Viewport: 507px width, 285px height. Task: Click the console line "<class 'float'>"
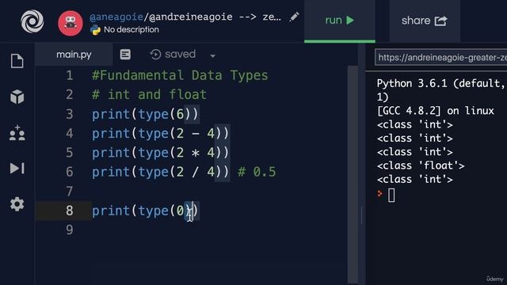point(421,165)
